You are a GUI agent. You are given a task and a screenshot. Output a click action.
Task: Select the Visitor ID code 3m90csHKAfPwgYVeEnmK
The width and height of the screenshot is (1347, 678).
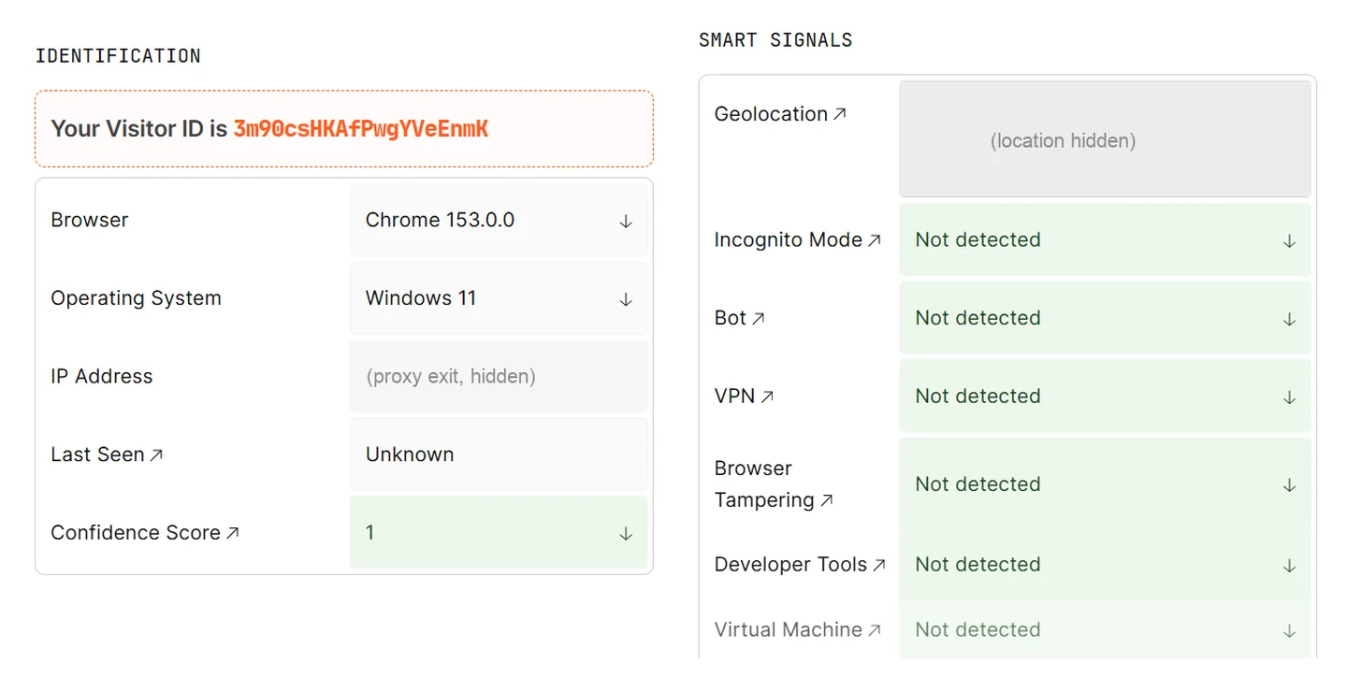[361, 129]
